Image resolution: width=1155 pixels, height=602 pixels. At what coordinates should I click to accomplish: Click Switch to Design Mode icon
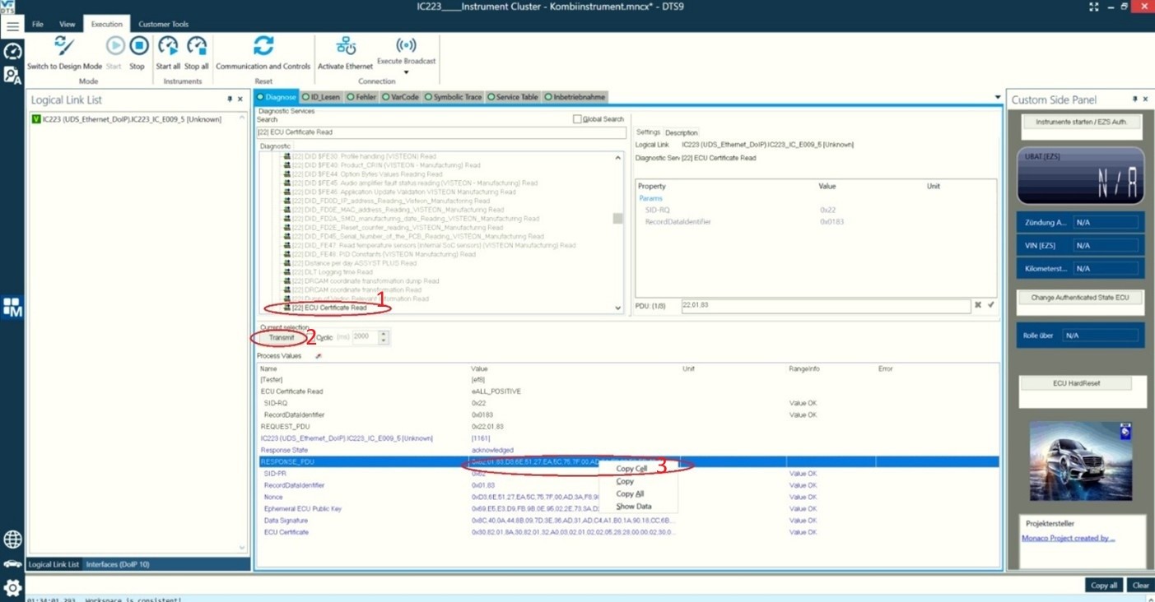tap(64, 46)
